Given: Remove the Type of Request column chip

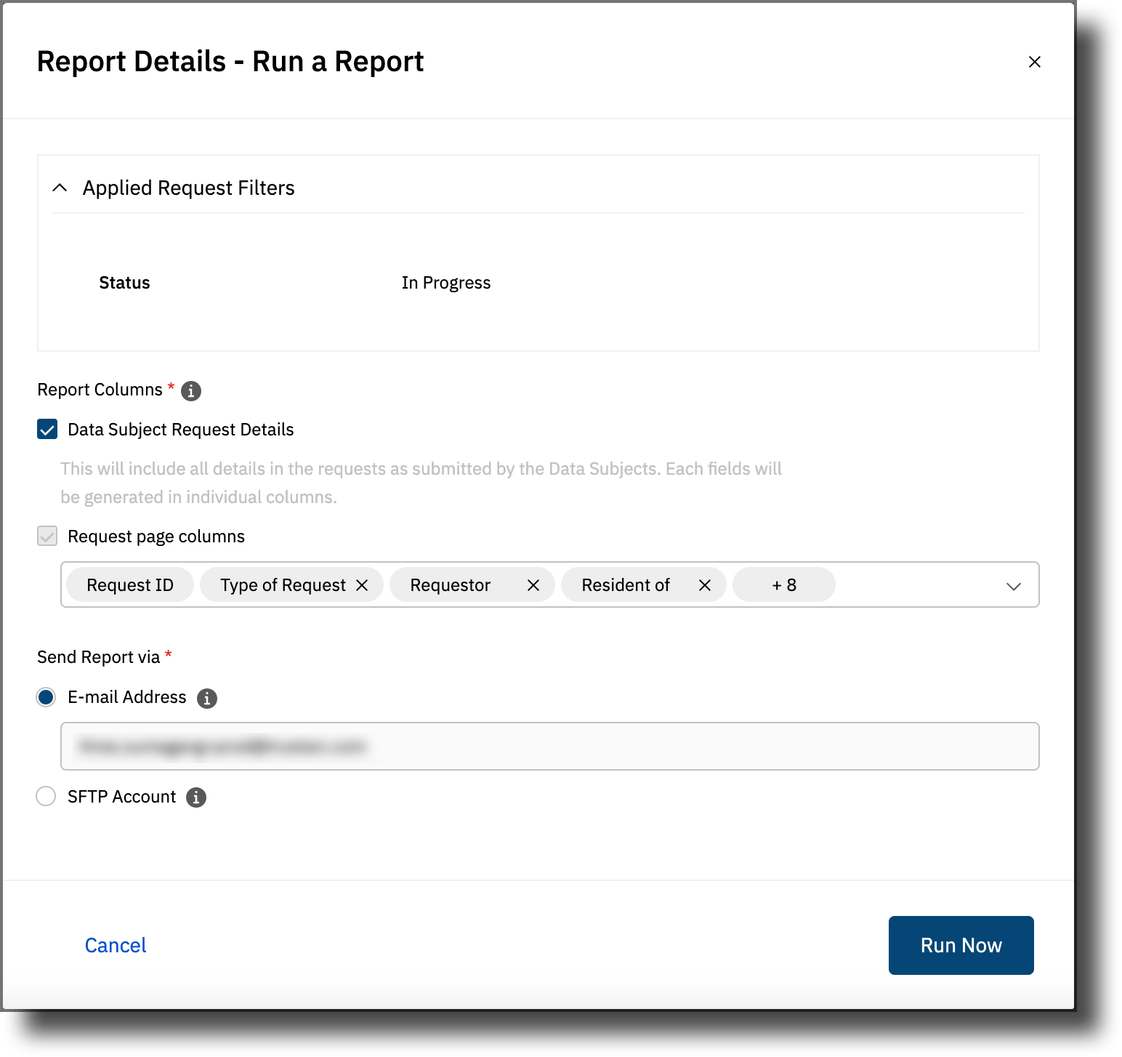Looking at the screenshot, I should [x=362, y=585].
